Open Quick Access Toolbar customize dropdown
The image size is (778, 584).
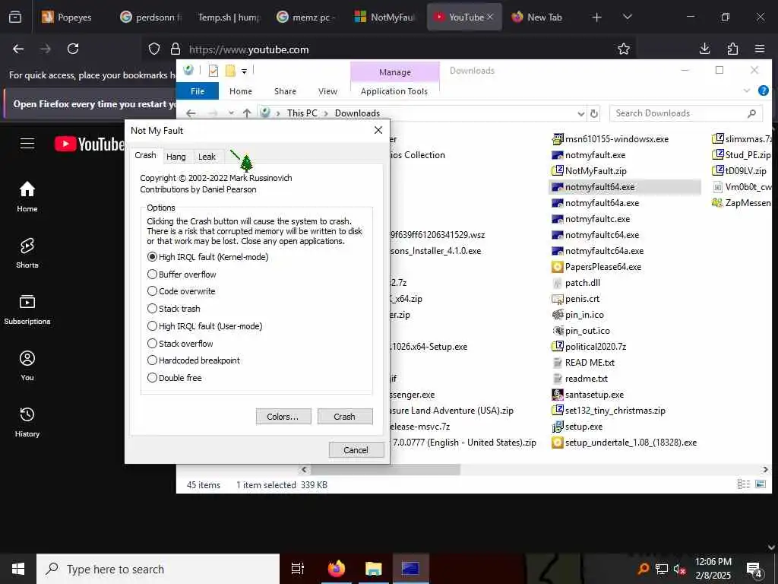244,71
